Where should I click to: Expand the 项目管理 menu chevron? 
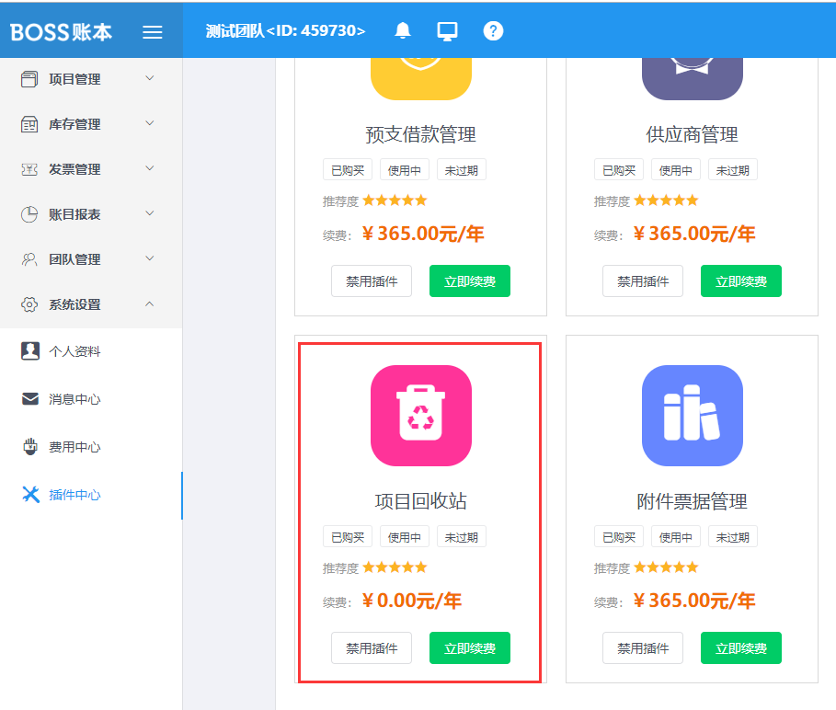pyautogui.click(x=150, y=78)
